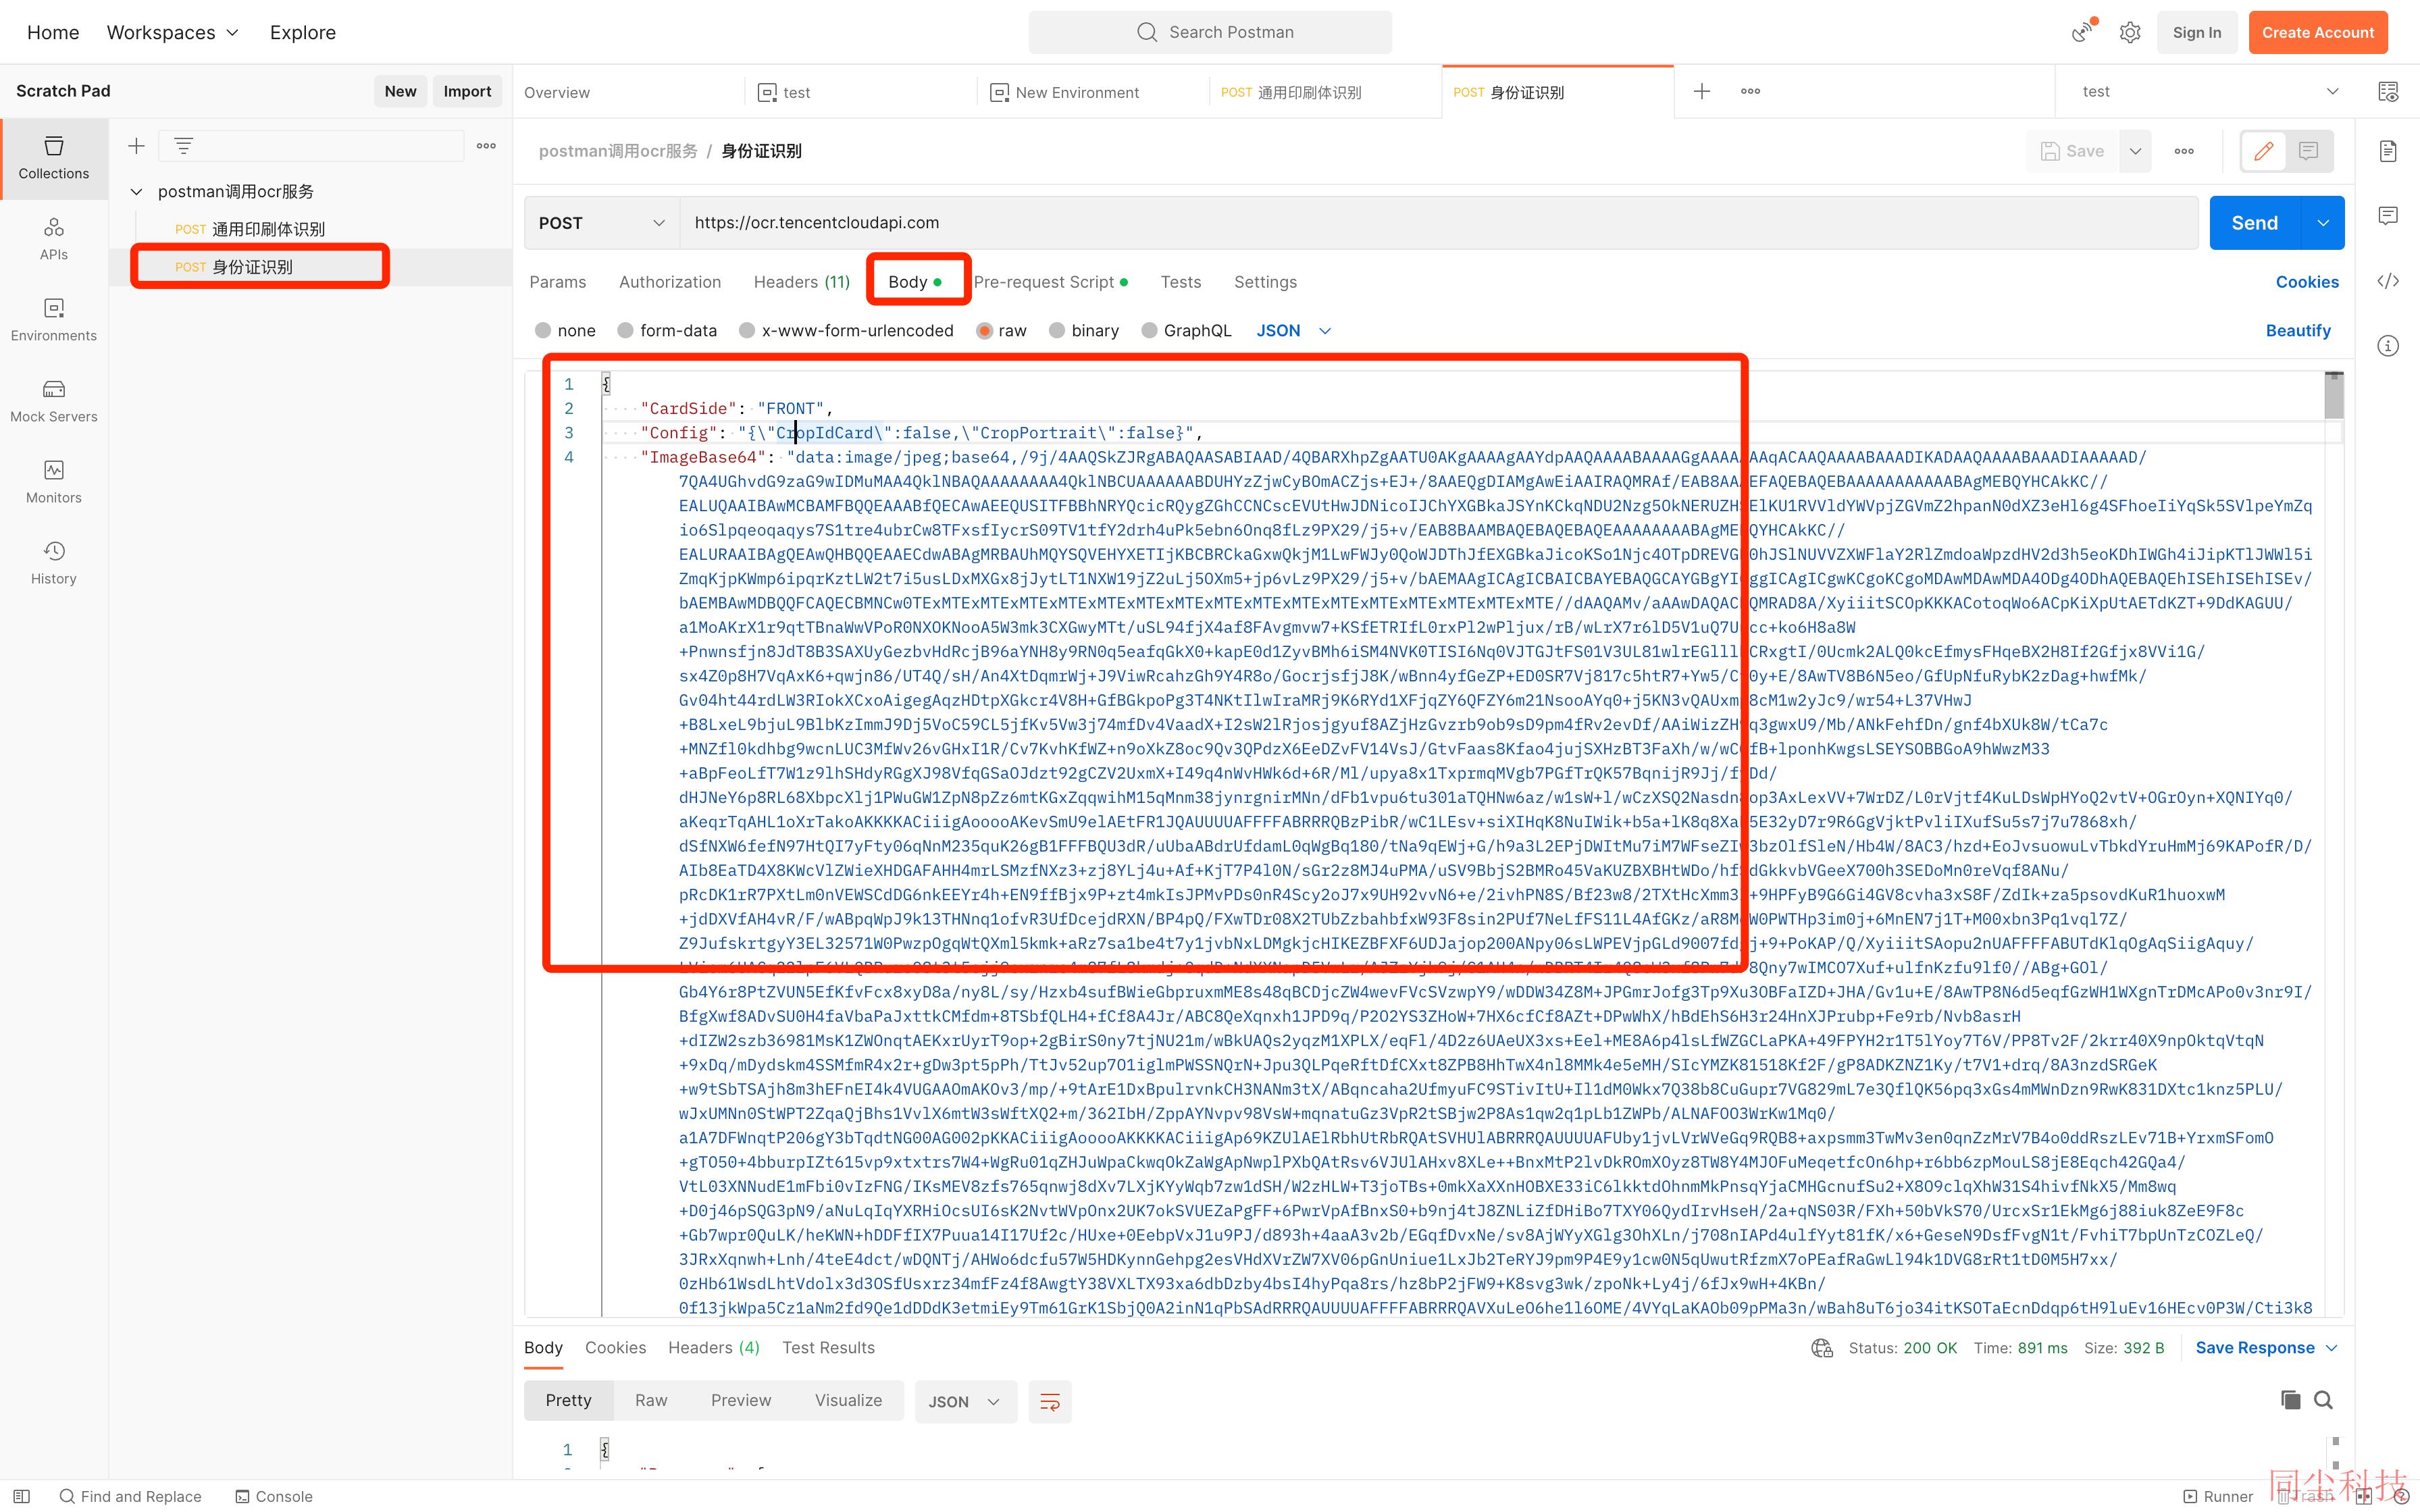The height and width of the screenshot is (1512, 2420).
Task: Click the Sign In button
Action: coord(2197,32)
